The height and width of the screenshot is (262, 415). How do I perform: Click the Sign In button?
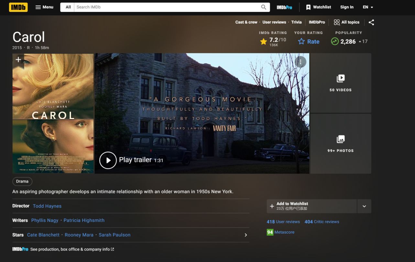point(347,7)
